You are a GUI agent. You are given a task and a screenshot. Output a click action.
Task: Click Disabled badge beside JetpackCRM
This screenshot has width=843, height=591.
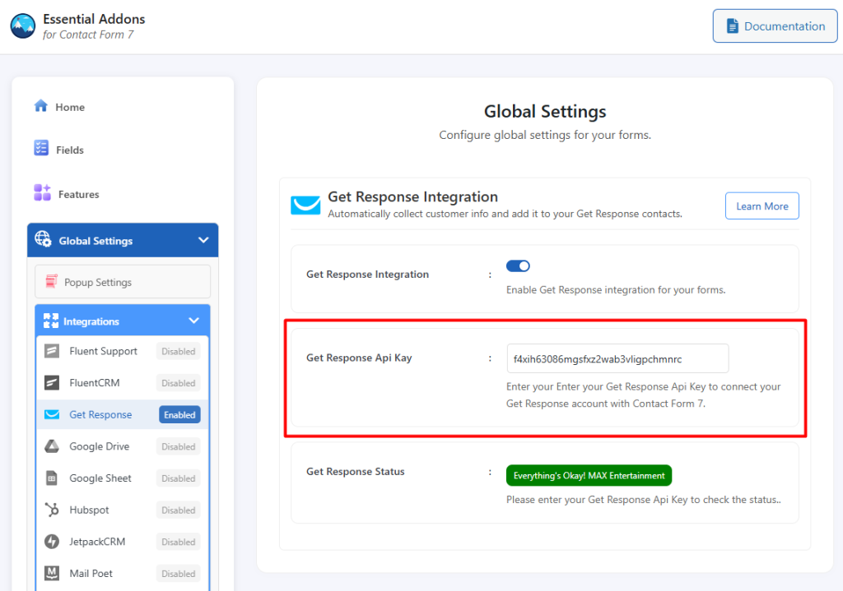[179, 543]
